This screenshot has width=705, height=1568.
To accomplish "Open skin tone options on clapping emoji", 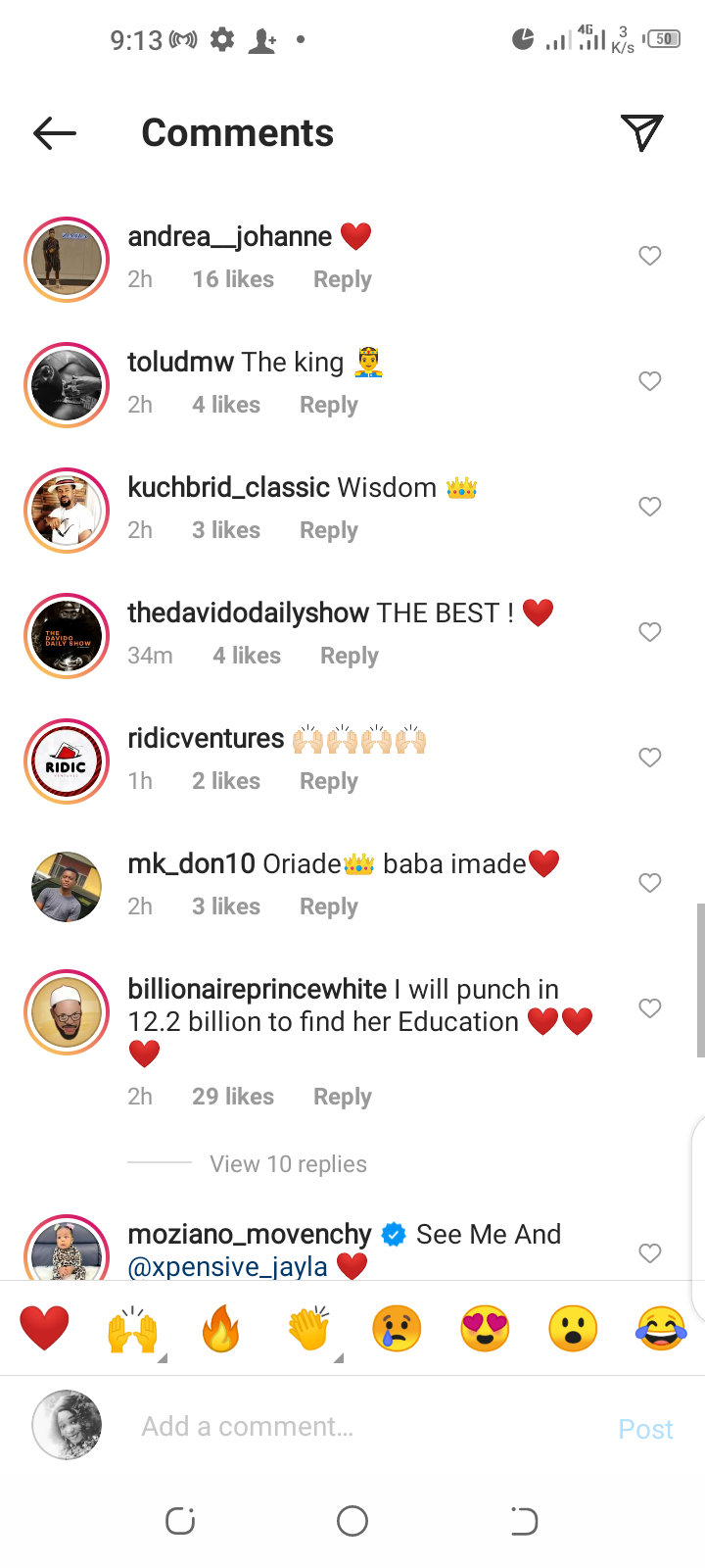I will (339, 1357).
